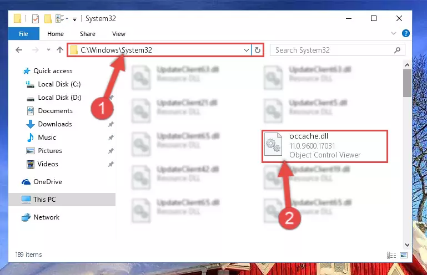Click the Forward navigation arrow

pos(35,50)
